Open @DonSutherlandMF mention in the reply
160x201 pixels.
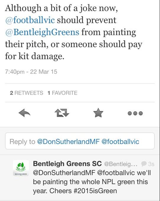[64, 173]
